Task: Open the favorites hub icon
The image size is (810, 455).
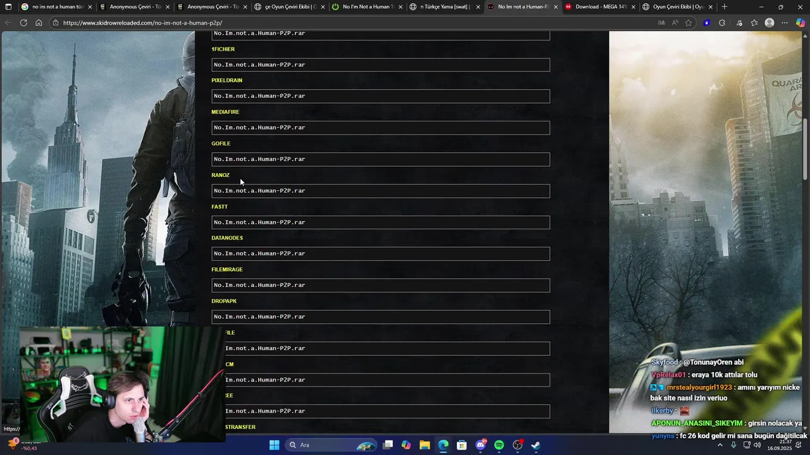Action: point(754,23)
